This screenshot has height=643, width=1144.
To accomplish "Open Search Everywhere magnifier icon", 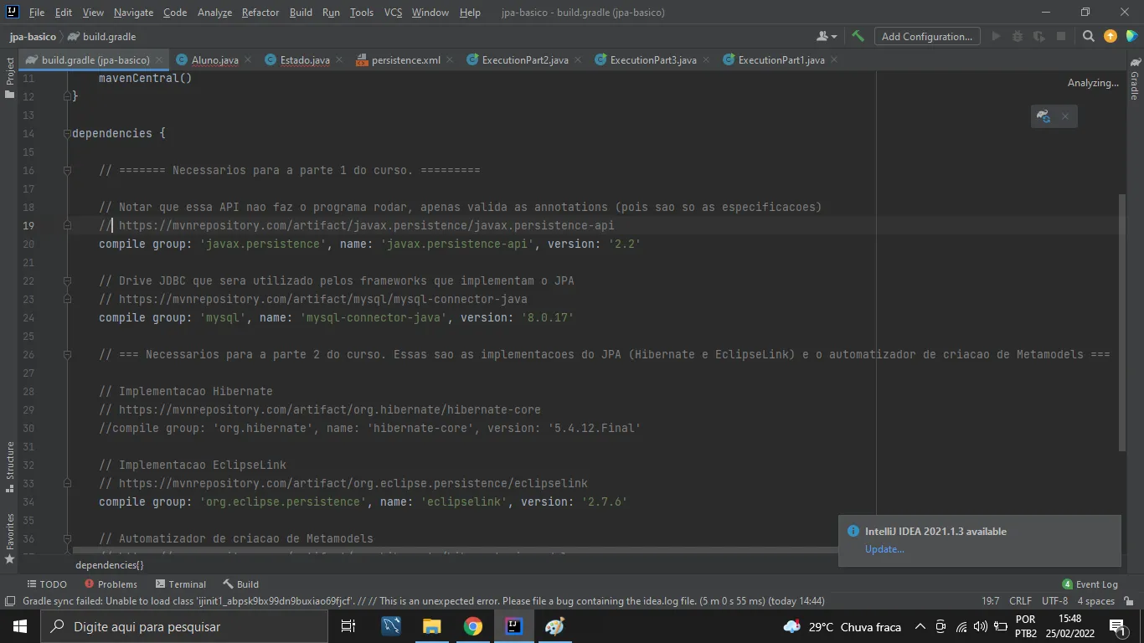I will (x=1088, y=36).
